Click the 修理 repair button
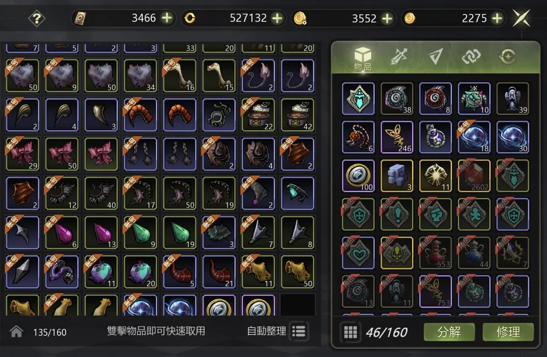This screenshot has height=357, width=547. click(x=508, y=332)
